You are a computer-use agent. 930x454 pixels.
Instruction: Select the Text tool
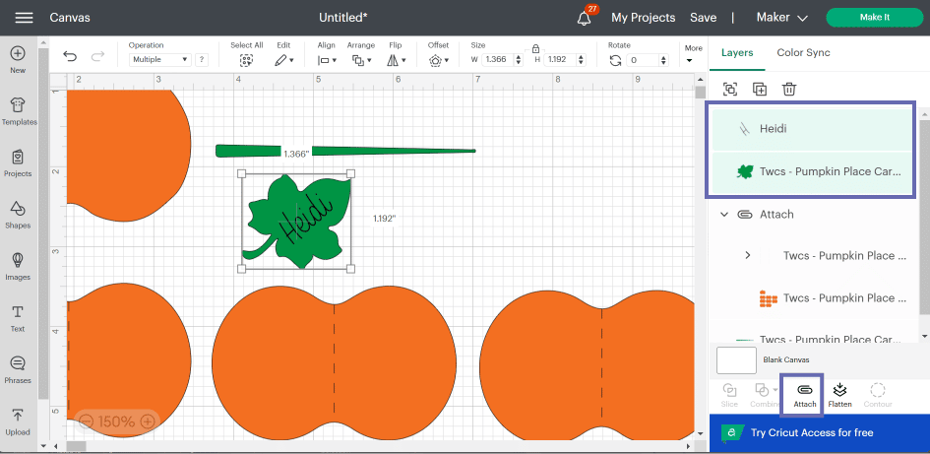(18, 318)
